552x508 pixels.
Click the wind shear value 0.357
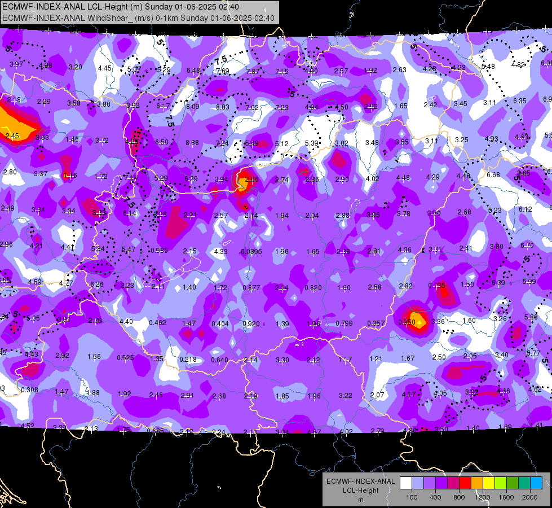[376, 323]
